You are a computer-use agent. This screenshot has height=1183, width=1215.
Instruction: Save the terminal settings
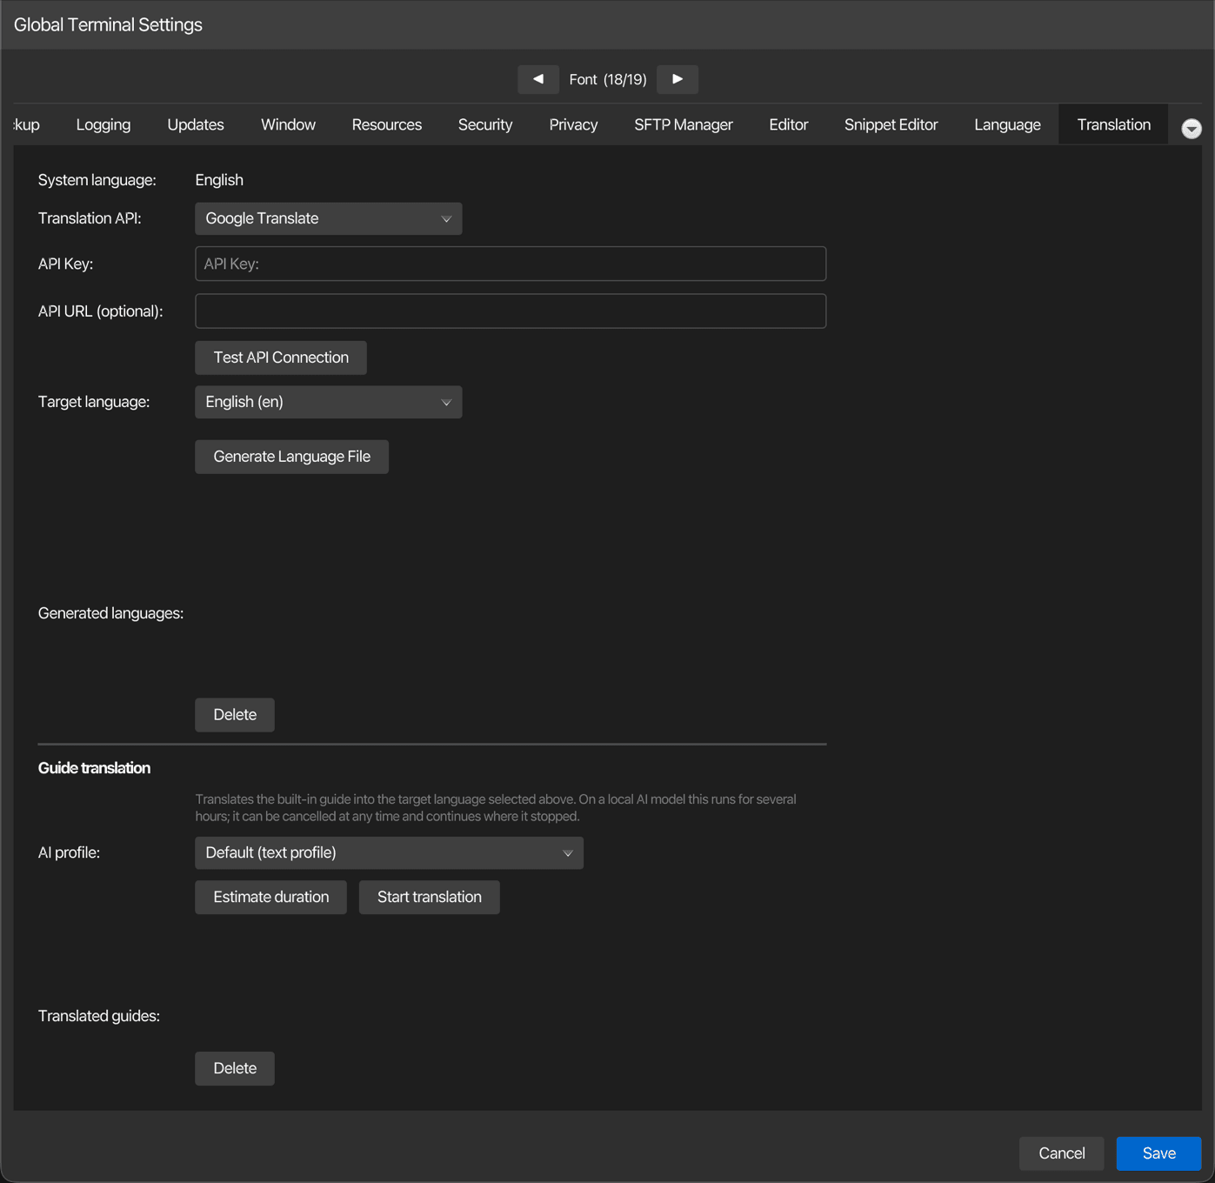1158,1153
